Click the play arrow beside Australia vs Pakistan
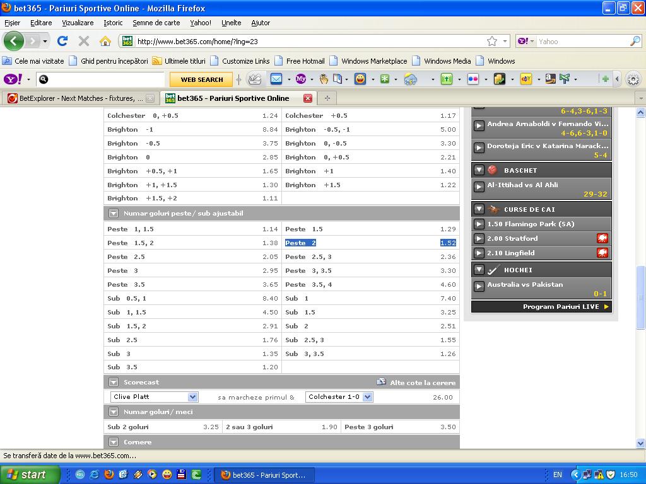The height and width of the screenshot is (484, 646). coord(479,286)
